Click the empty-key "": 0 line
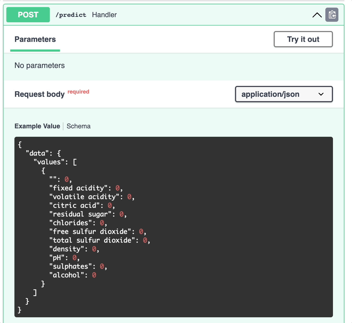 click(60, 179)
